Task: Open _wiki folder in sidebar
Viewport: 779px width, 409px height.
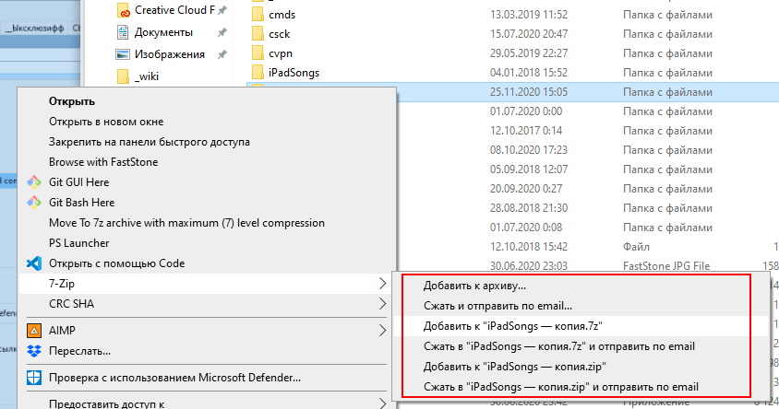Action: (147, 76)
